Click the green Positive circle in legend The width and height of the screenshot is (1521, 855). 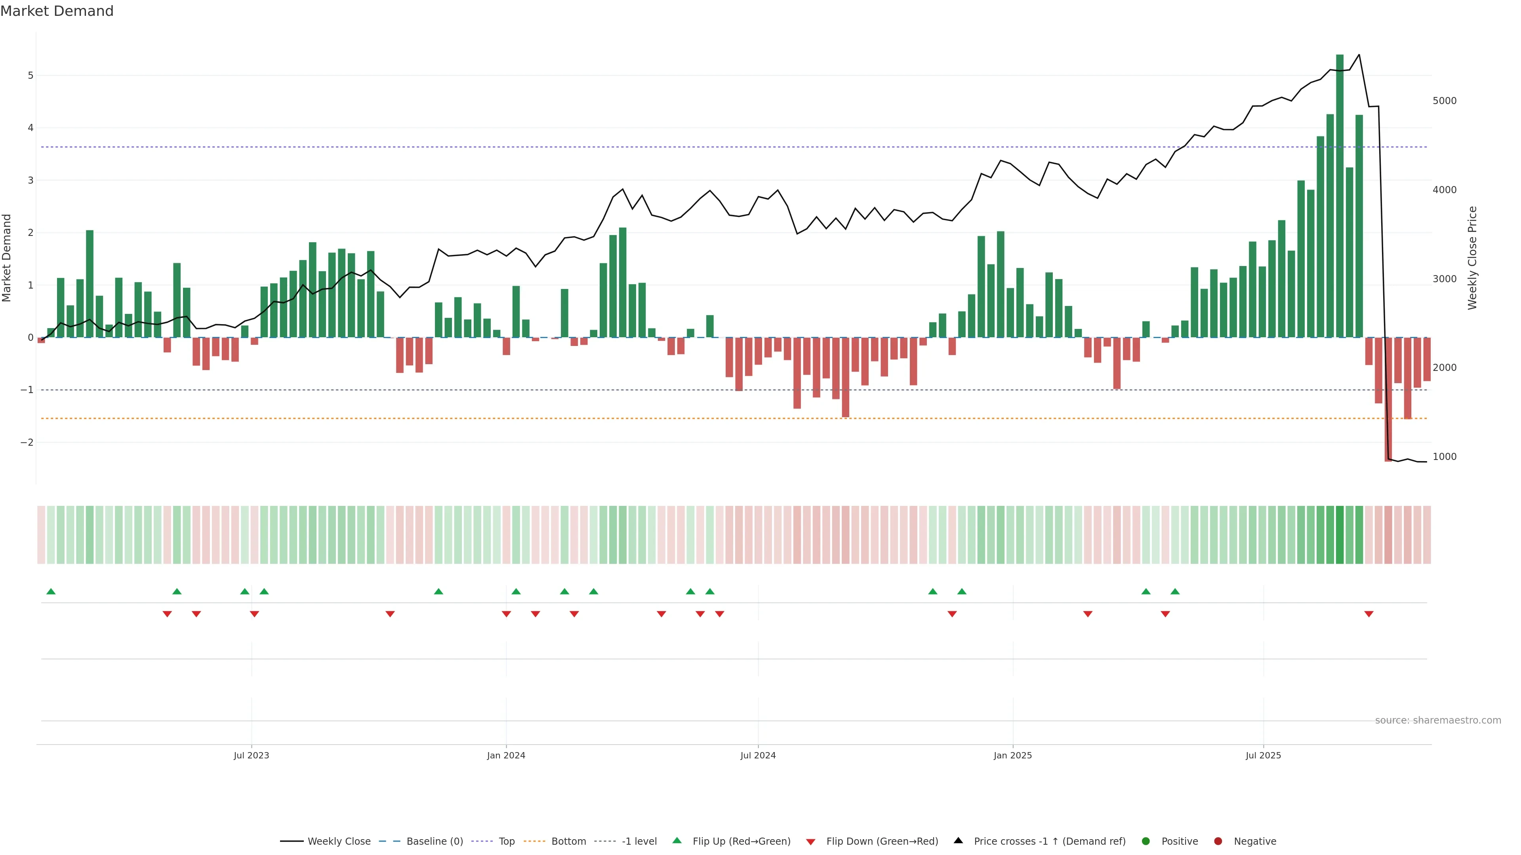pos(1146,841)
